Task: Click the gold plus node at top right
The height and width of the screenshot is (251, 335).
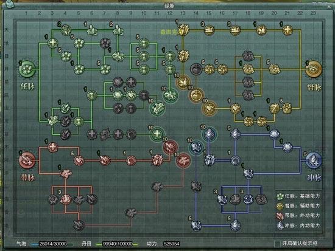Action: 287,30
